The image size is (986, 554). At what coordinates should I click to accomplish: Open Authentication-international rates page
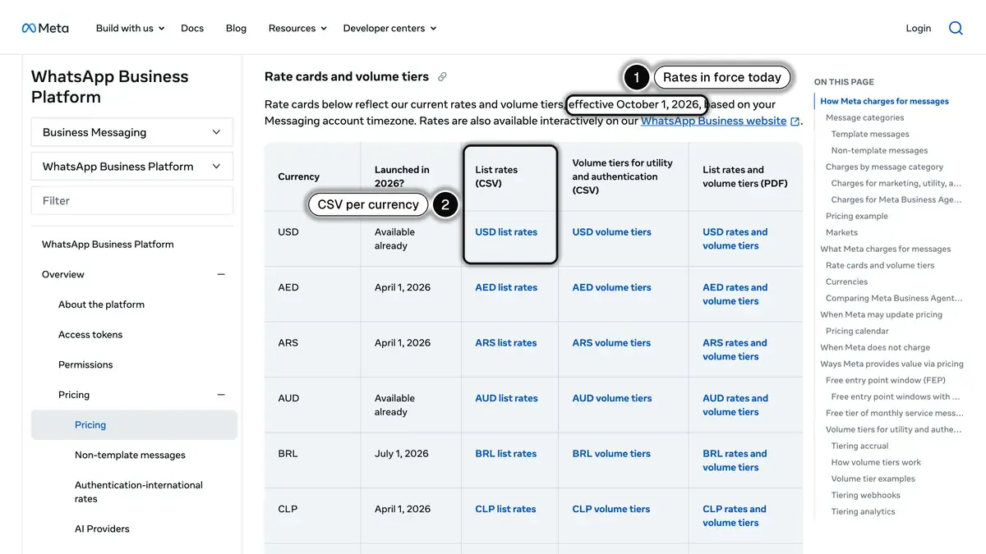click(x=139, y=492)
